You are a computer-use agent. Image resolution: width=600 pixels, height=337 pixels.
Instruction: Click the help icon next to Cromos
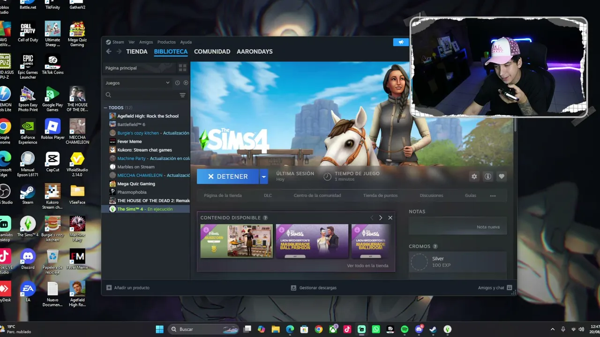click(x=435, y=246)
